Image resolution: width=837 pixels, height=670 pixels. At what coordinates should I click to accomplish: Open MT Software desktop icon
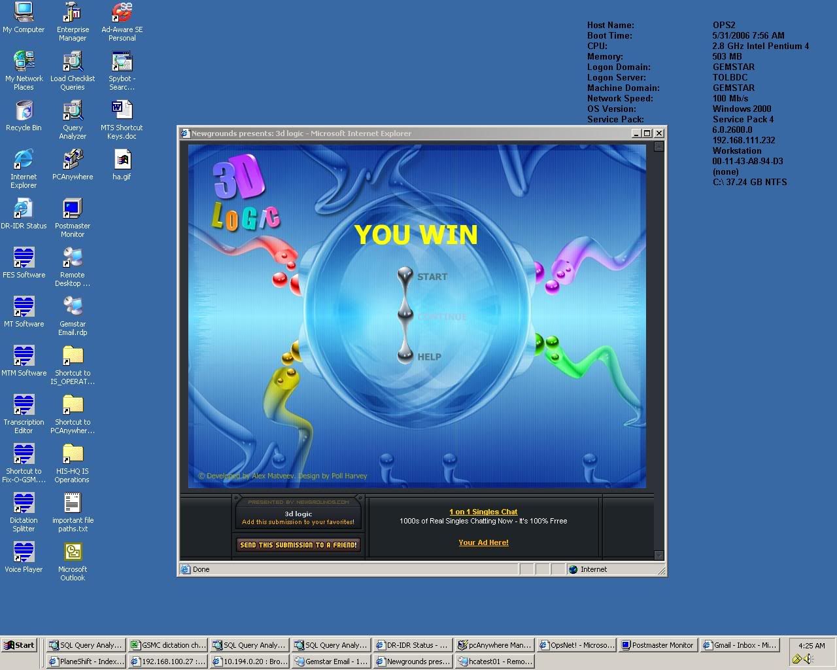click(24, 312)
